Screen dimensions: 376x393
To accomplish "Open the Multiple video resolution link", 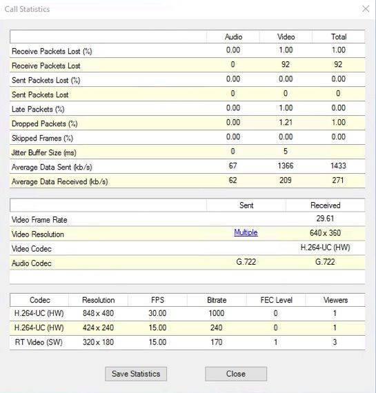I will pyautogui.click(x=246, y=232).
